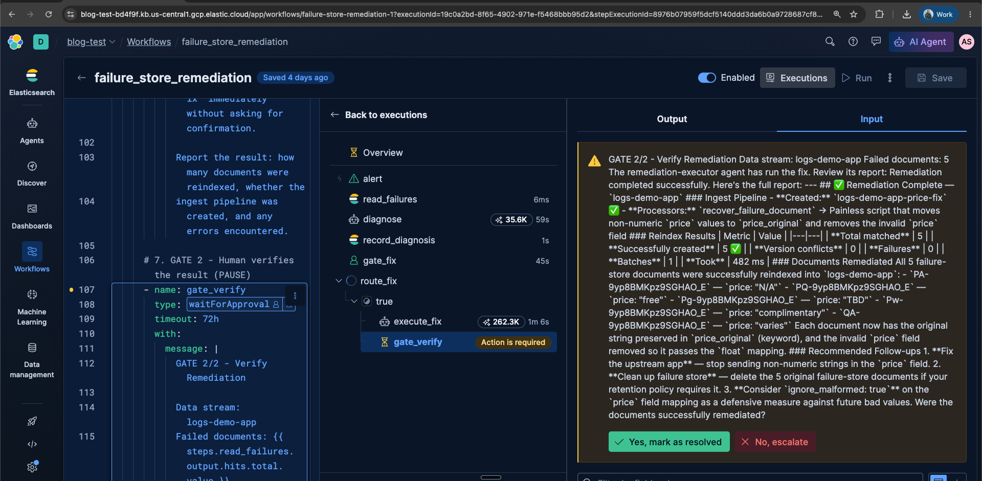
Task: Open Workflows from the sidebar
Action: 32,258
